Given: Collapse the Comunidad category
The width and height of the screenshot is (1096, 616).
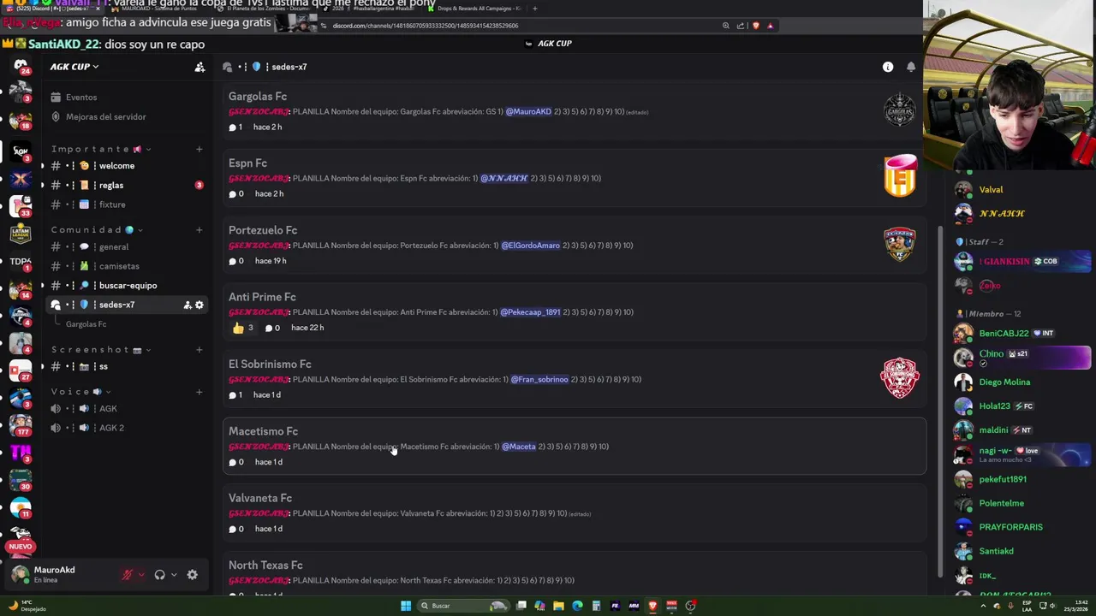Looking at the screenshot, I should pos(97,229).
